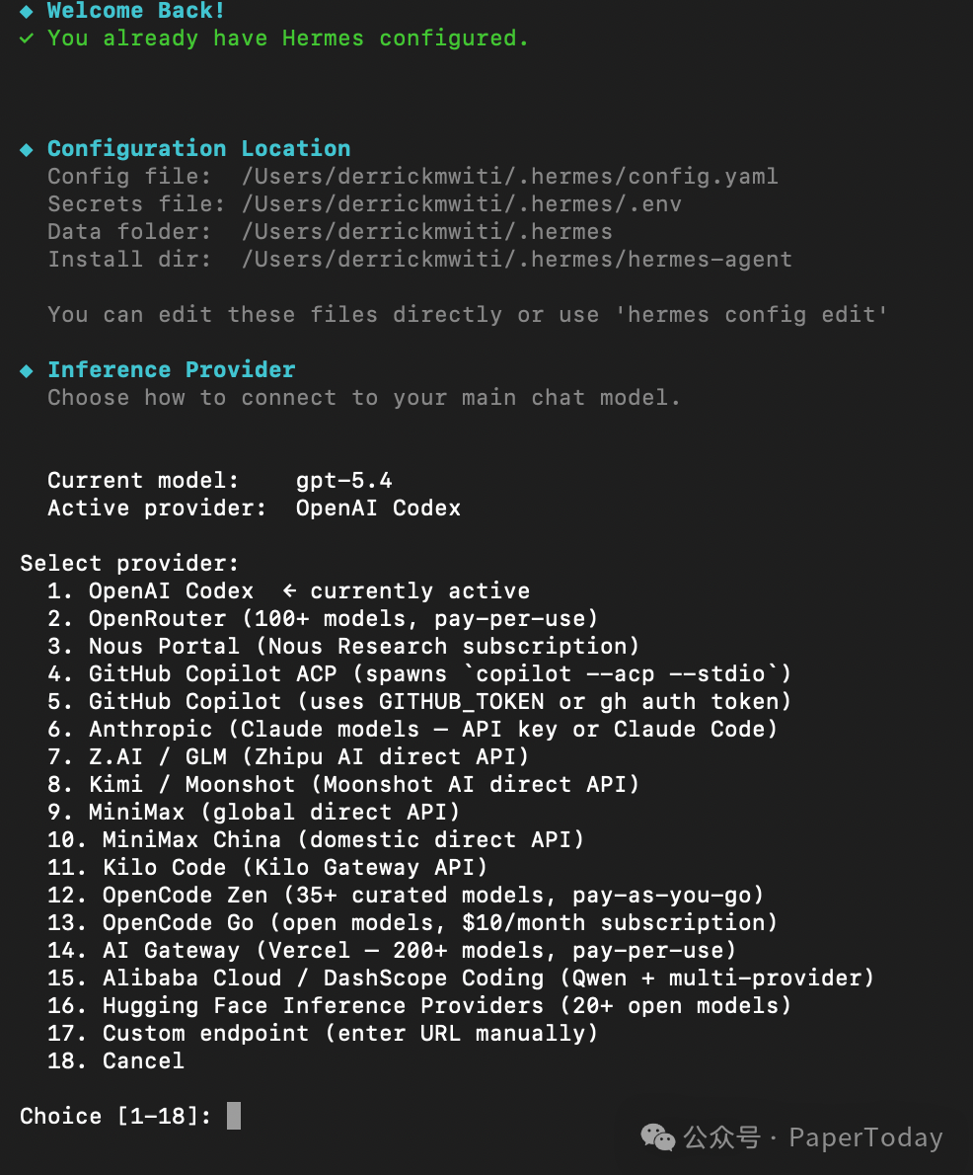This screenshot has width=973, height=1175.
Task: Click the left arrow before 'currently active'
Action: [x=289, y=591]
